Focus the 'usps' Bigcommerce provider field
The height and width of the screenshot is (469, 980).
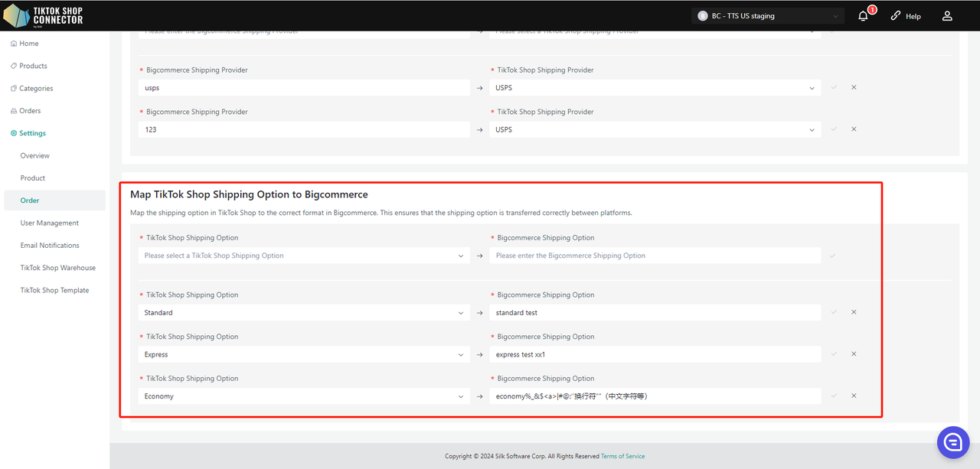coord(304,88)
